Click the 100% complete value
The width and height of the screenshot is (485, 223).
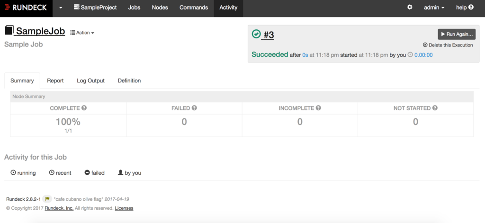[68, 122]
